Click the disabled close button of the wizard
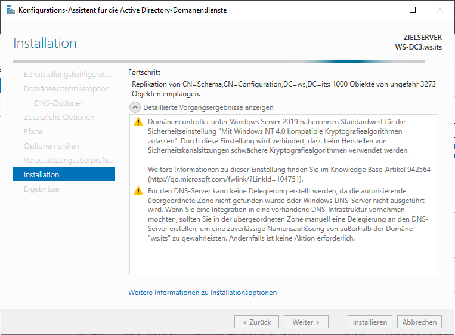Screen dimensions: 455x335 pyautogui.click(x=440, y=10)
